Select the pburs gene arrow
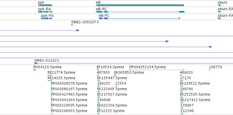233x115 pixels. pos(219,5)
